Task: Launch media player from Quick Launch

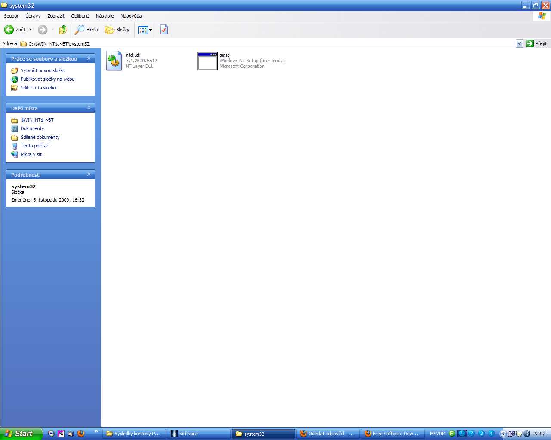Action: point(51,434)
